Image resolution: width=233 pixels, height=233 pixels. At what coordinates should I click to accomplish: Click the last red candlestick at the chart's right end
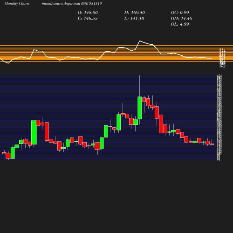pyautogui.click(x=212, y=144)
